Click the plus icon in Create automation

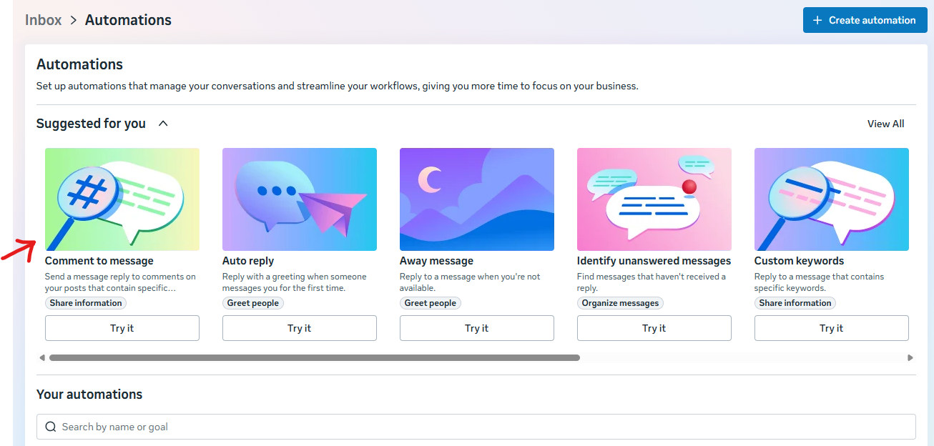pos(817,20)
